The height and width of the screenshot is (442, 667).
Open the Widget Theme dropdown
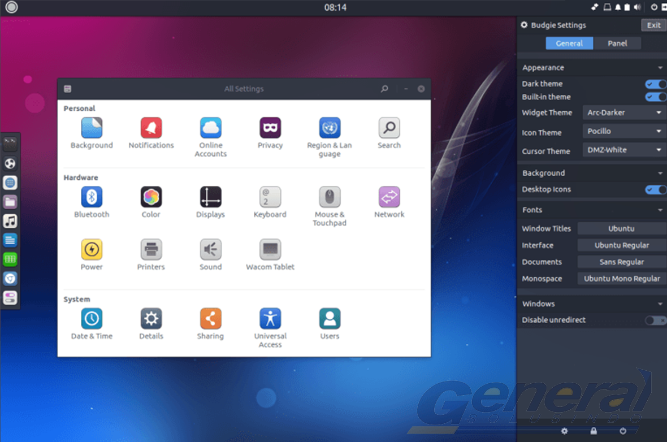[623, 112]
